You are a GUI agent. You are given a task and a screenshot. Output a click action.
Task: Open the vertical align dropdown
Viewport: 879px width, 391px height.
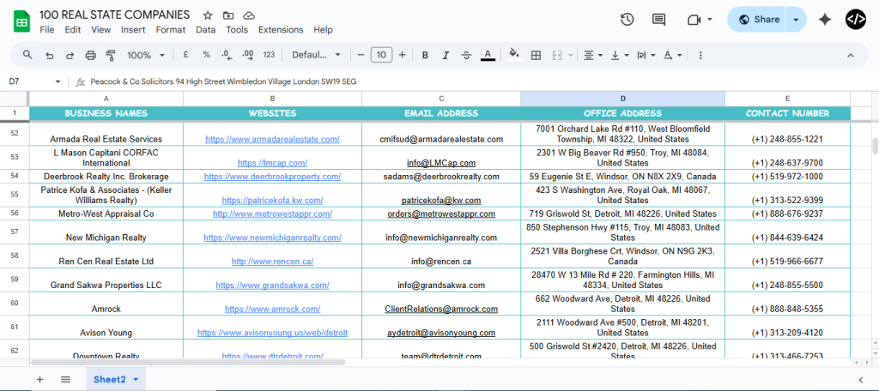tap(620, 55)
